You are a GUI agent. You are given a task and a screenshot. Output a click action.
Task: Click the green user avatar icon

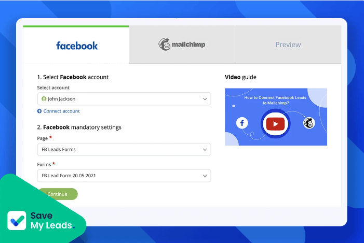pos(44,98)
